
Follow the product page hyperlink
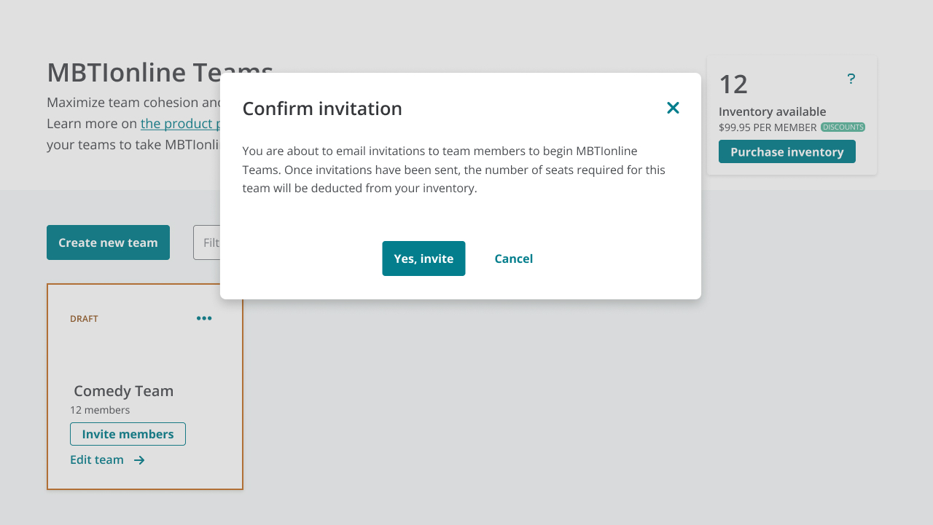point(181,124)
